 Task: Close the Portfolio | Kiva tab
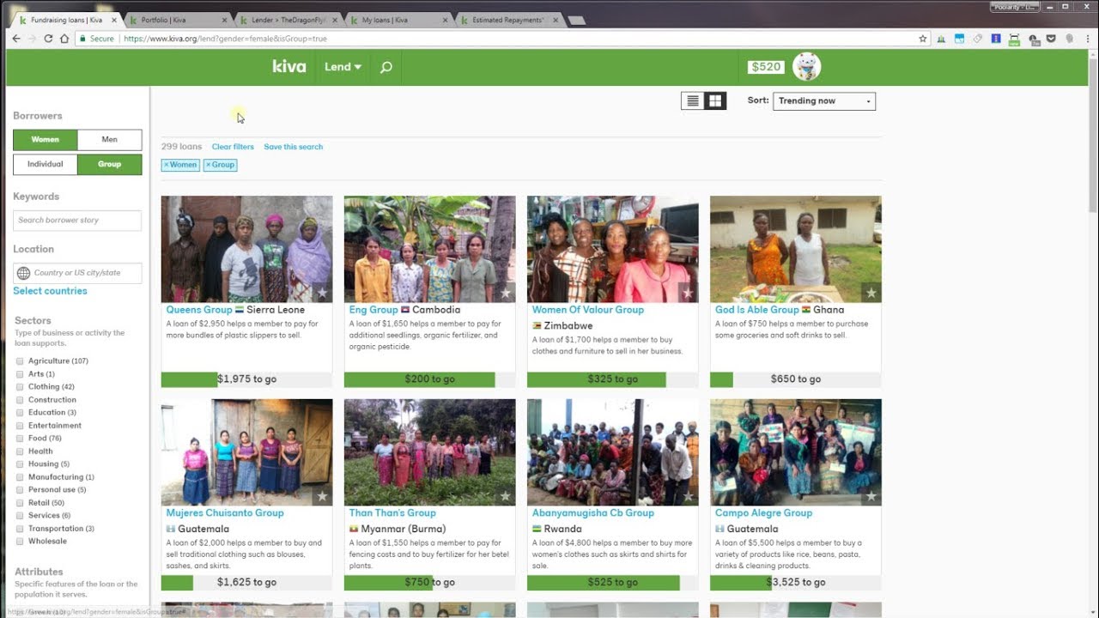coord(224,20)
